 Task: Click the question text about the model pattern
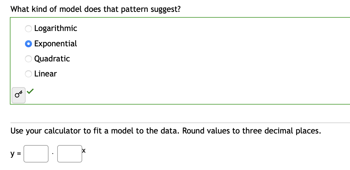(x=95, y=9)
